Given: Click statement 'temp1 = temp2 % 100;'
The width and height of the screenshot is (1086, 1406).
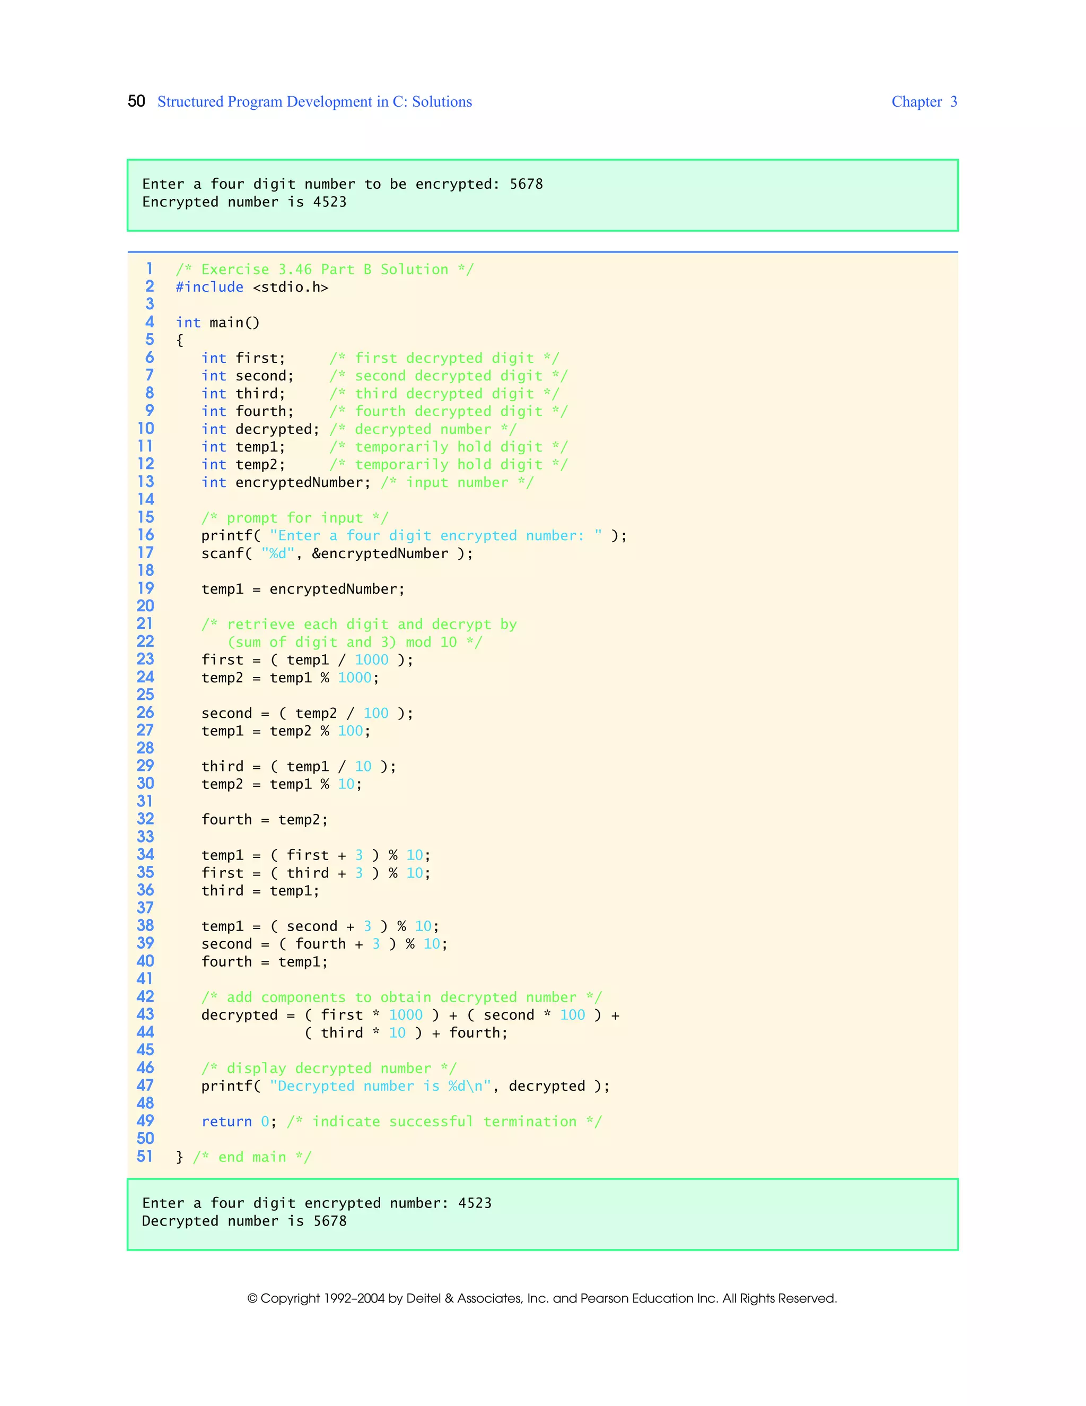Looking at the screenshot, I should 286,731.
